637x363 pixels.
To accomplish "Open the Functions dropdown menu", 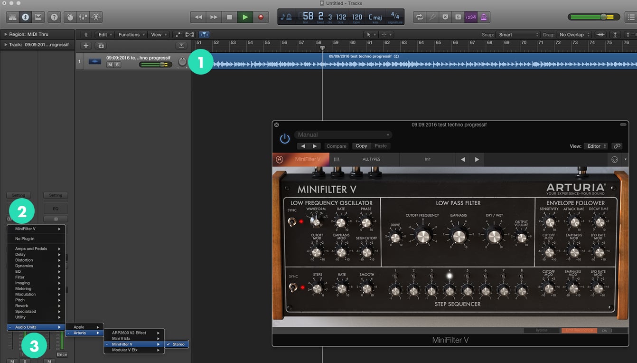I will click(131, 35).
